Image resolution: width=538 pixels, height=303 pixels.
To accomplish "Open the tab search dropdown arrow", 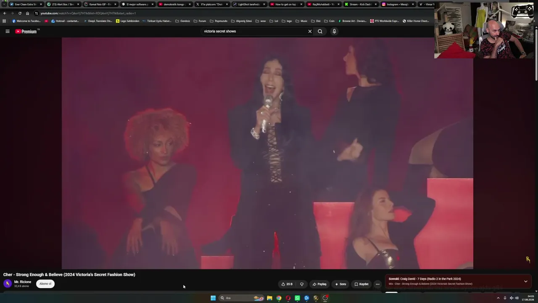I will 4,4.
